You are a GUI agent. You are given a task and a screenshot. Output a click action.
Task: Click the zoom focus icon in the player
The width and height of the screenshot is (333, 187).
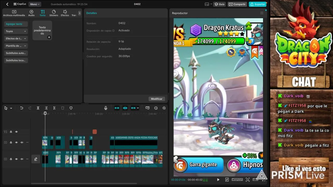click(x=248, y=179)
